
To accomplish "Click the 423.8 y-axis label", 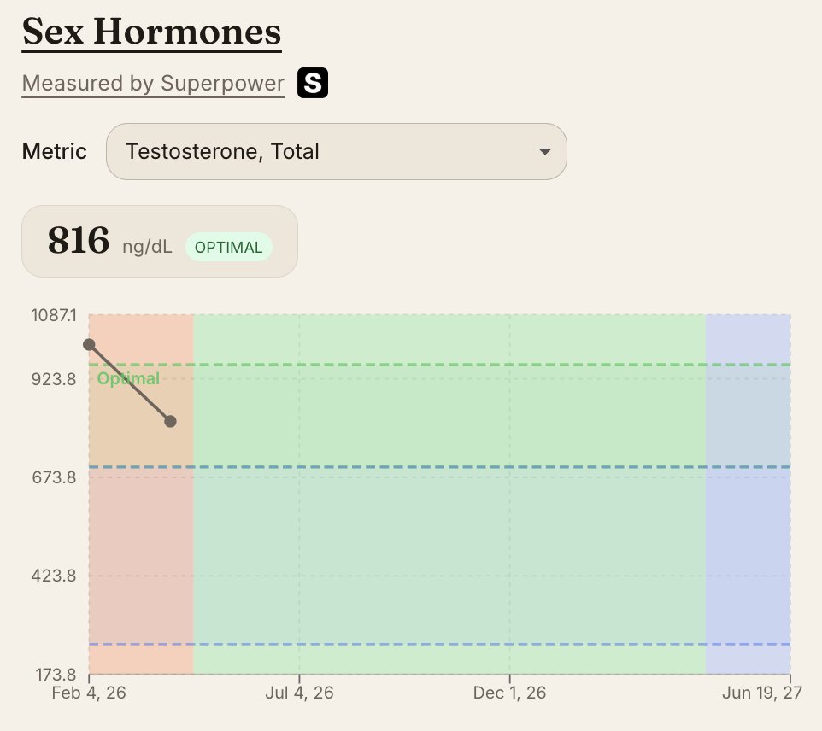I will 54,576.
